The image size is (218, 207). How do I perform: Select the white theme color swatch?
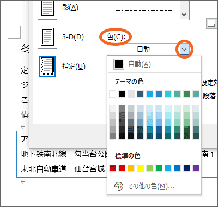[112, 94]
